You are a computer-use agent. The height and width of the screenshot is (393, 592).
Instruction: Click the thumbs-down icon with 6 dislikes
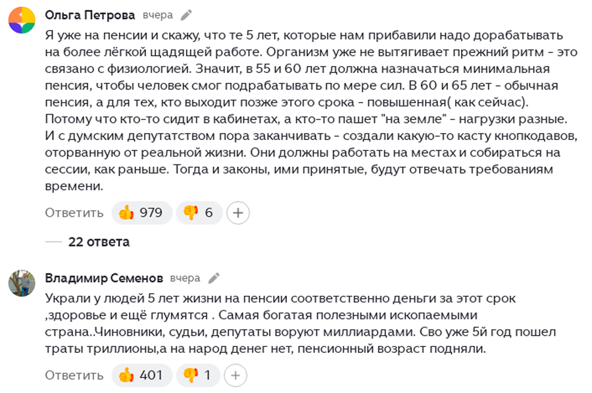point(191,213)
